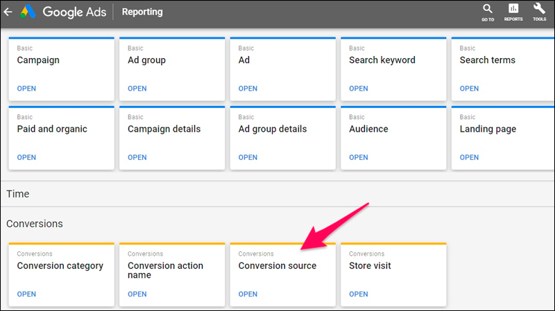Click the Reporting header title
Screen dimensions: 555x311
click(142, 12)
